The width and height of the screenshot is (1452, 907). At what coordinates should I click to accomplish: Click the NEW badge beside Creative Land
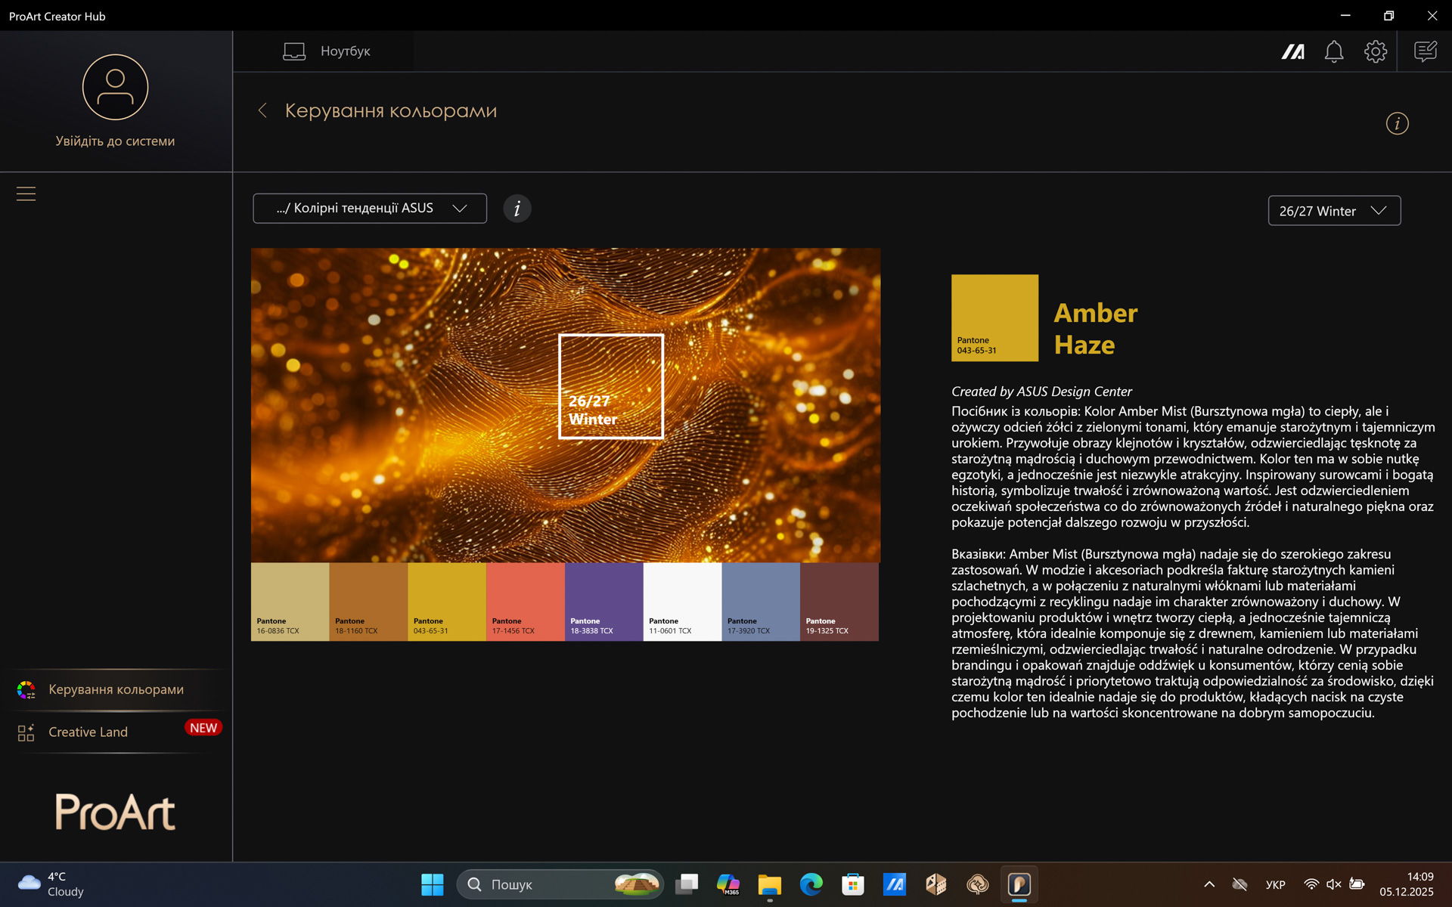203,728
